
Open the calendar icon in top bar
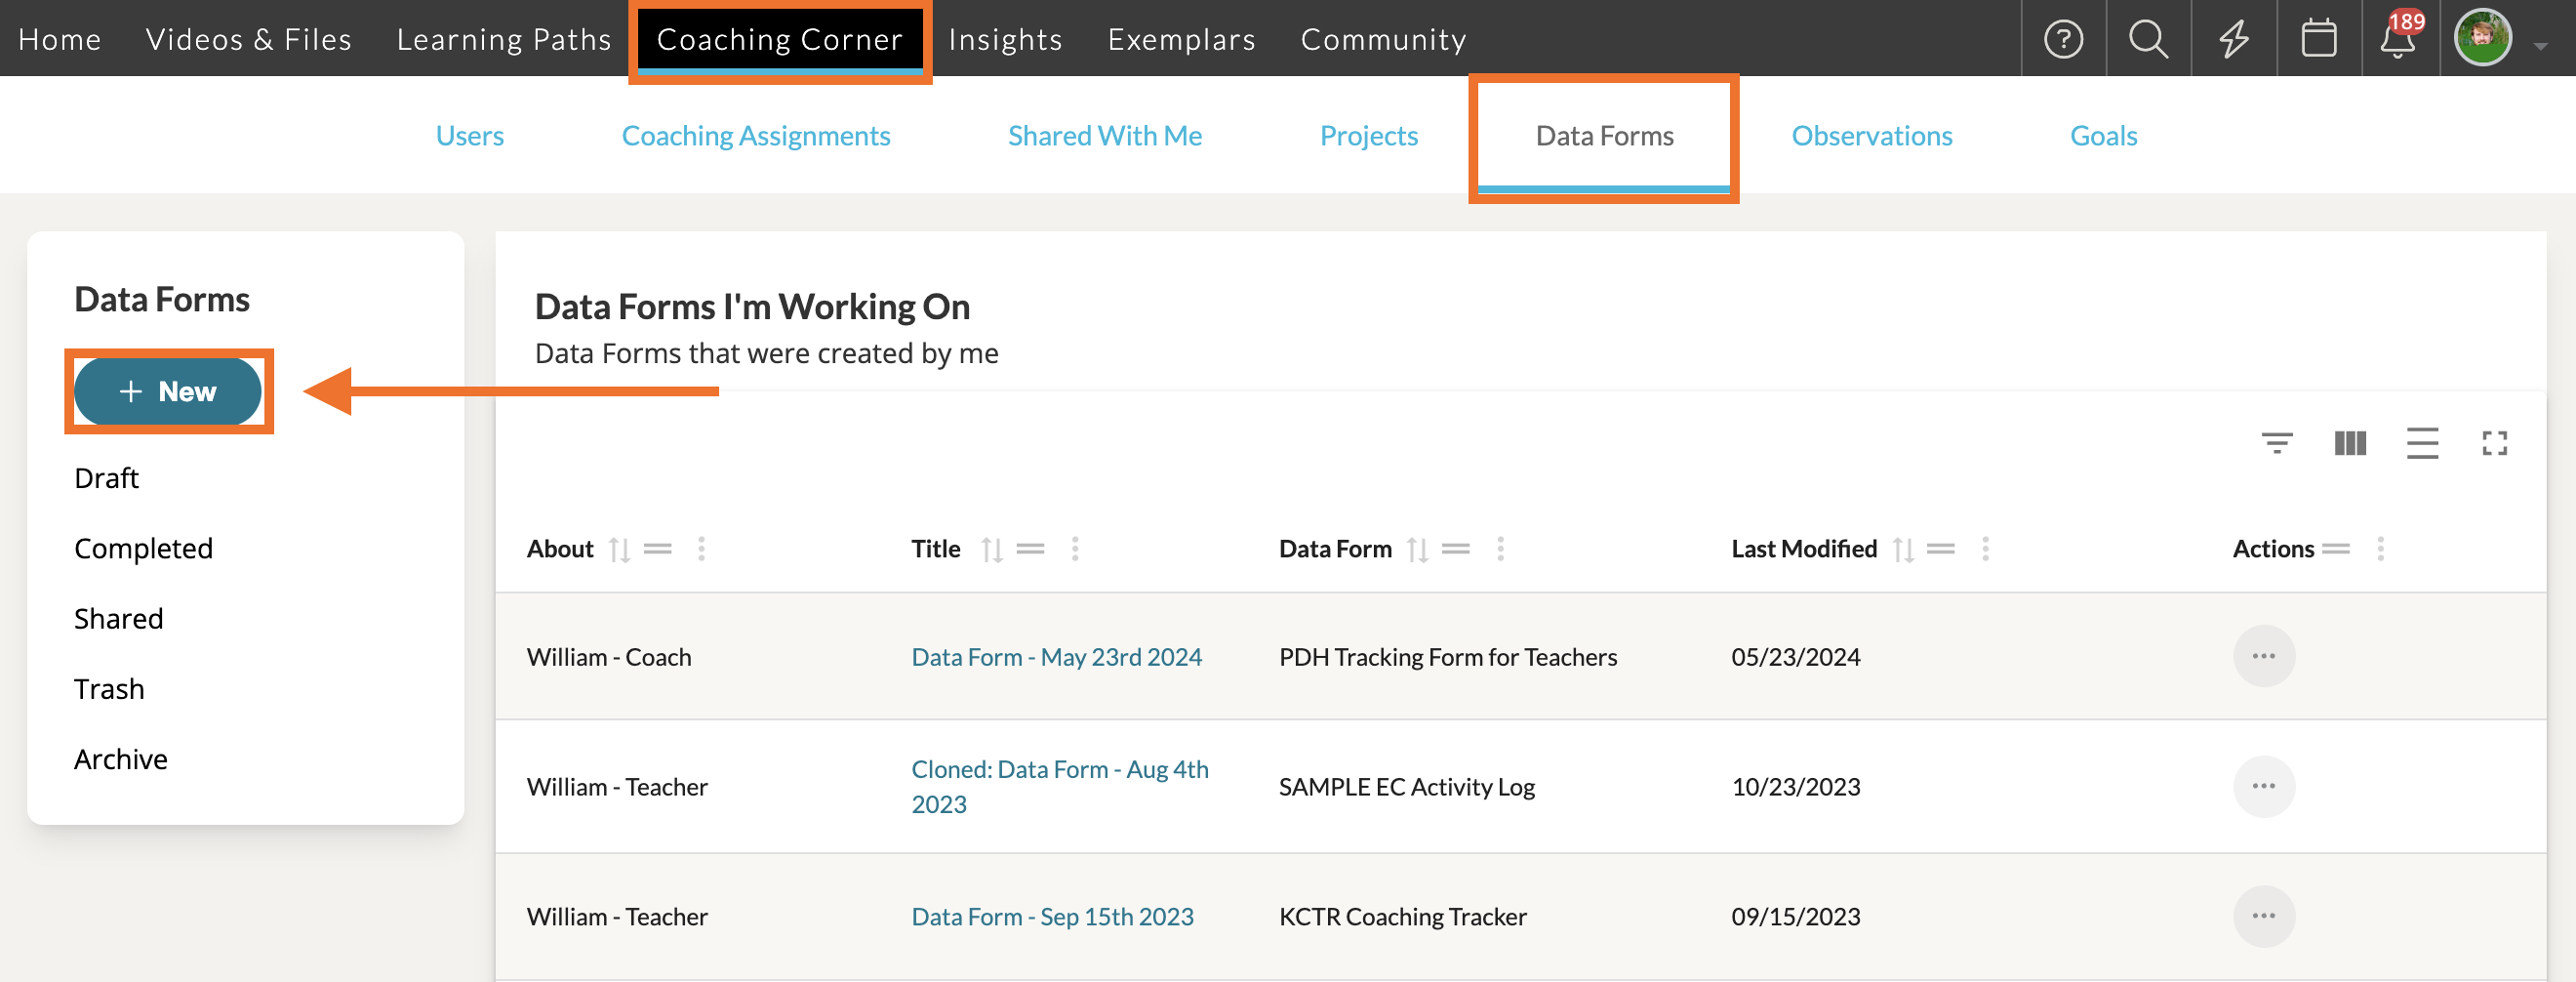click(2318, 39)
